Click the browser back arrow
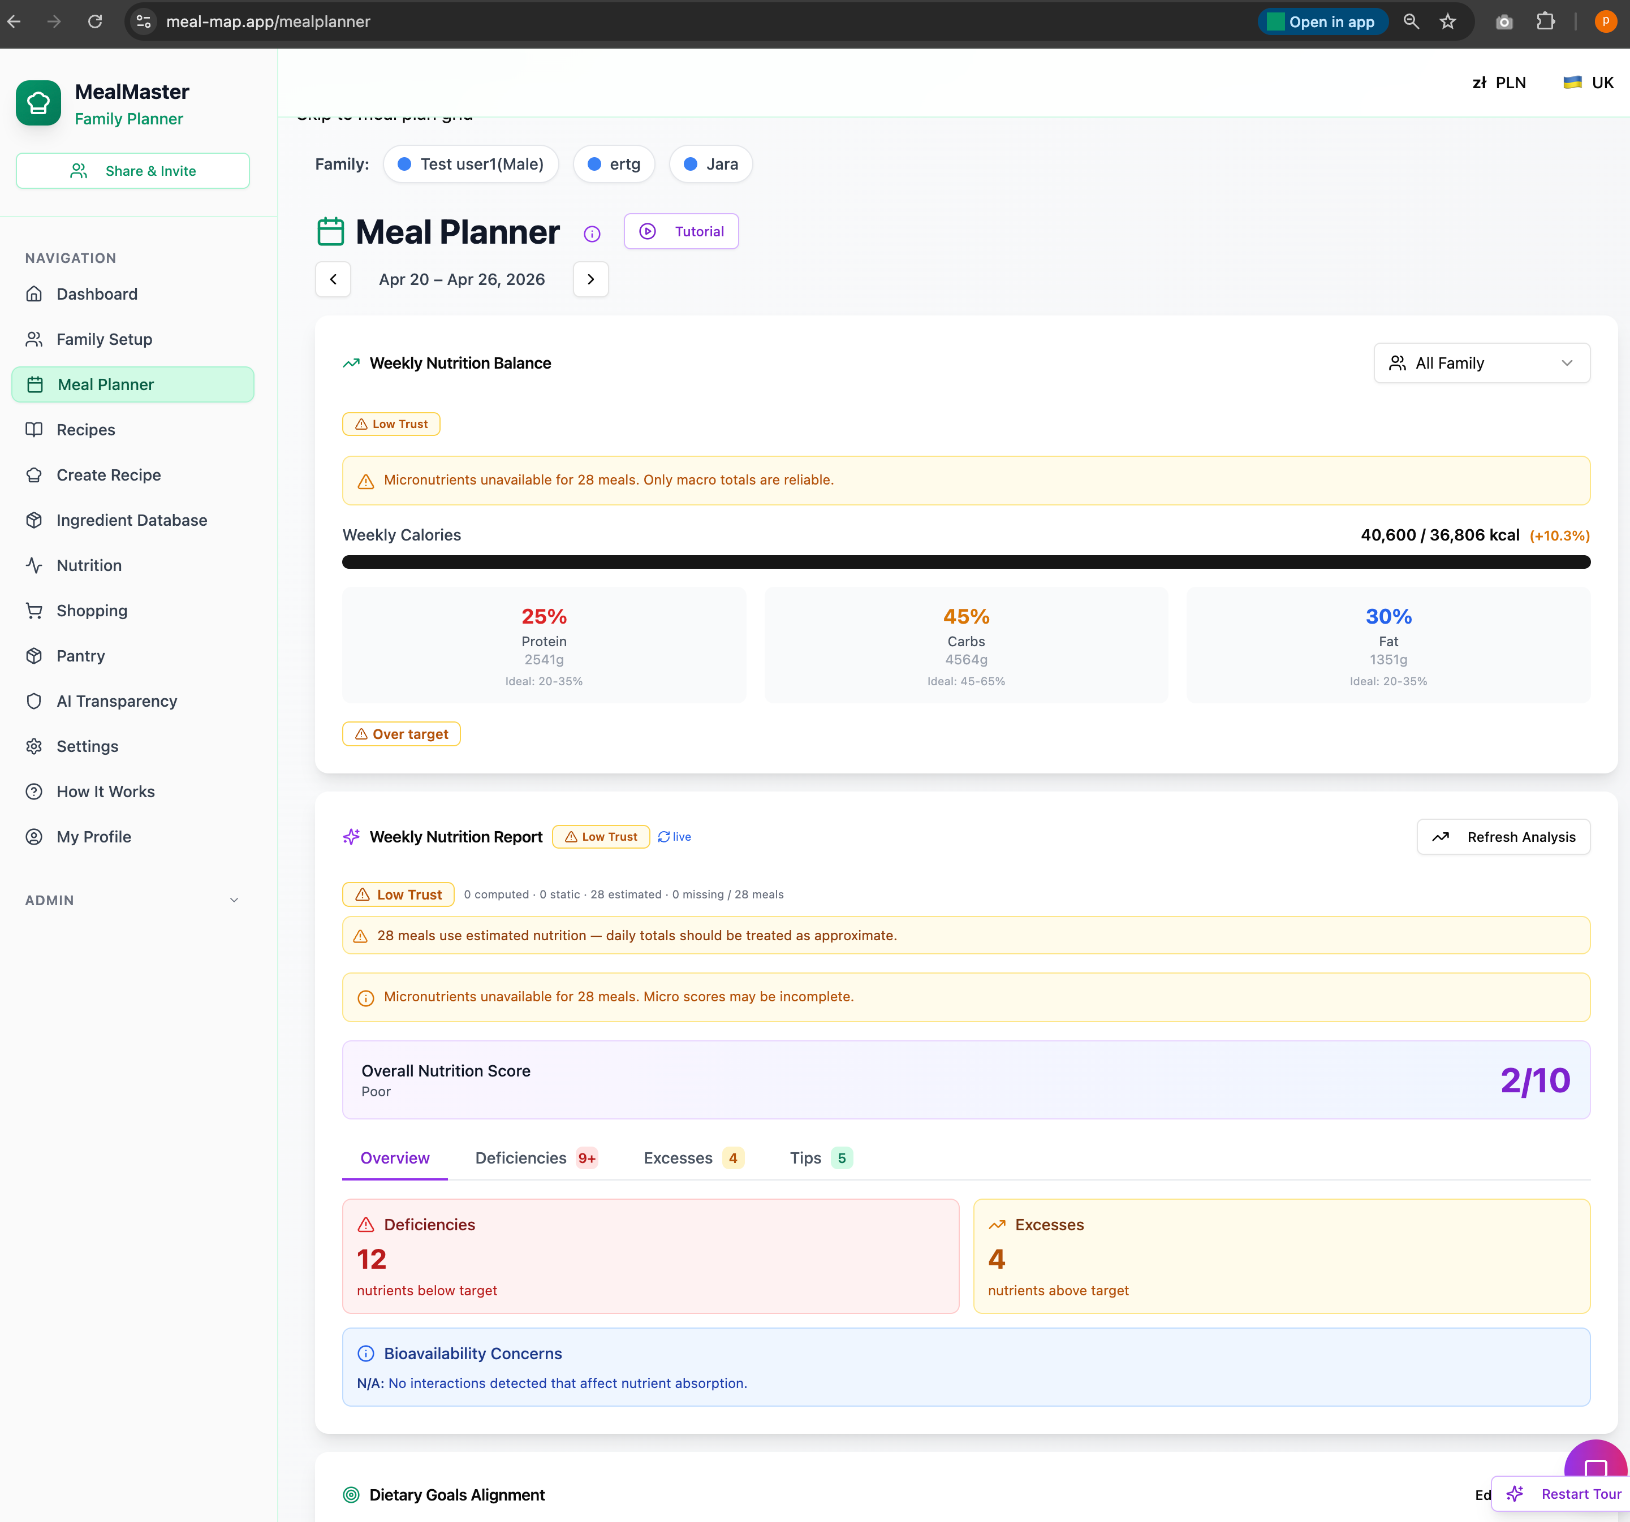Viewport: 1630px width, 1522px height. pyautogui.click(x=15, y=21)
